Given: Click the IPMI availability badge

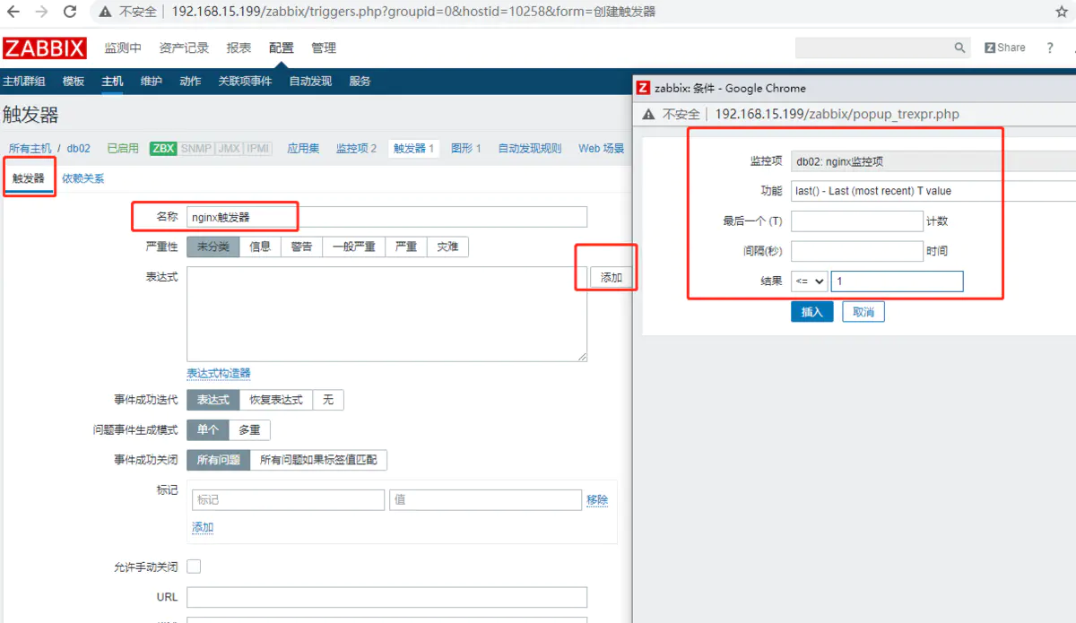Looking at the screenshot, I should [x=258, y=148].
